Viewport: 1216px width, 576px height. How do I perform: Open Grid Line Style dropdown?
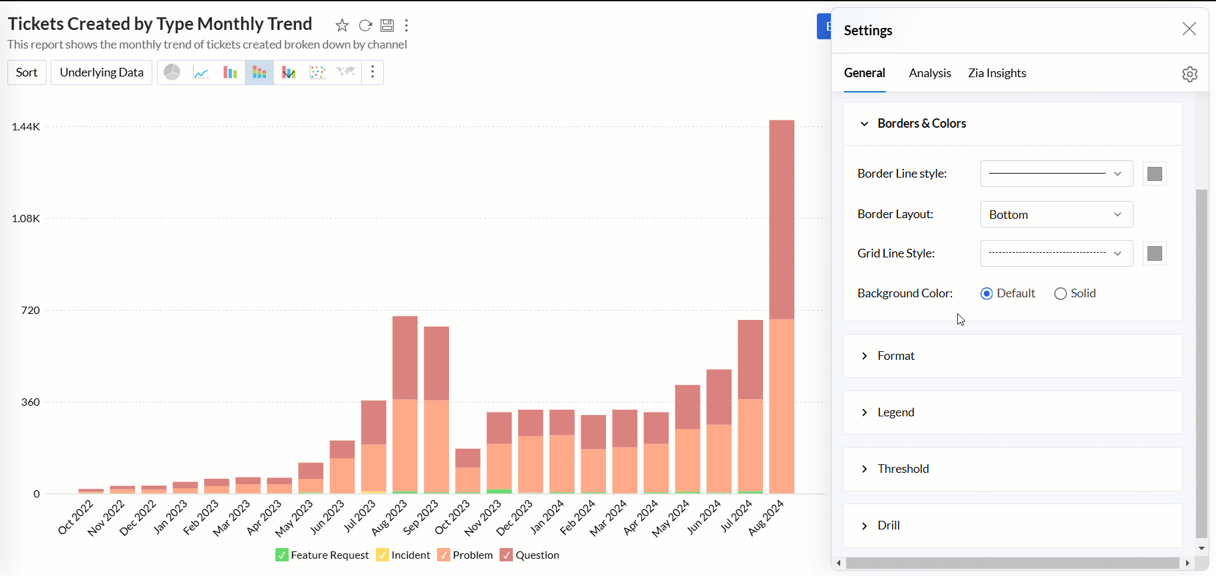coord(1056,253)
